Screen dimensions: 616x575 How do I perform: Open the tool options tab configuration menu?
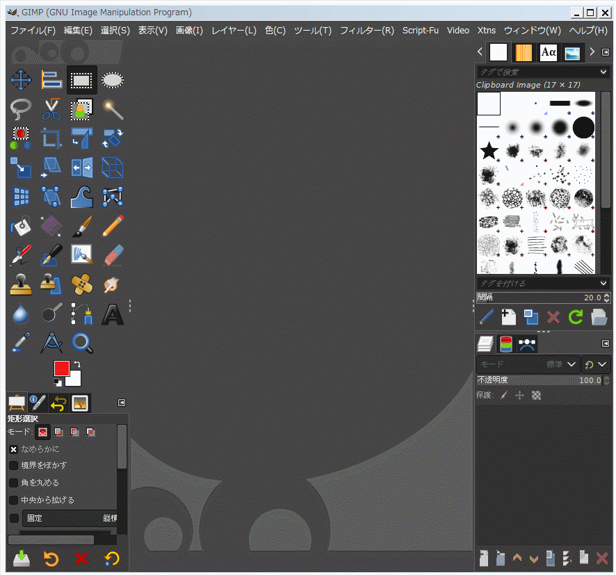(x=122, y=403)
